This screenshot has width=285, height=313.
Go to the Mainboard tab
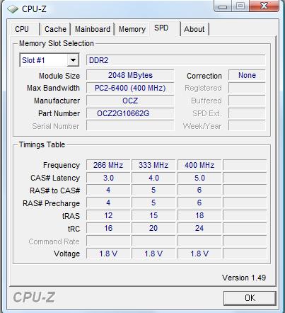93,29
